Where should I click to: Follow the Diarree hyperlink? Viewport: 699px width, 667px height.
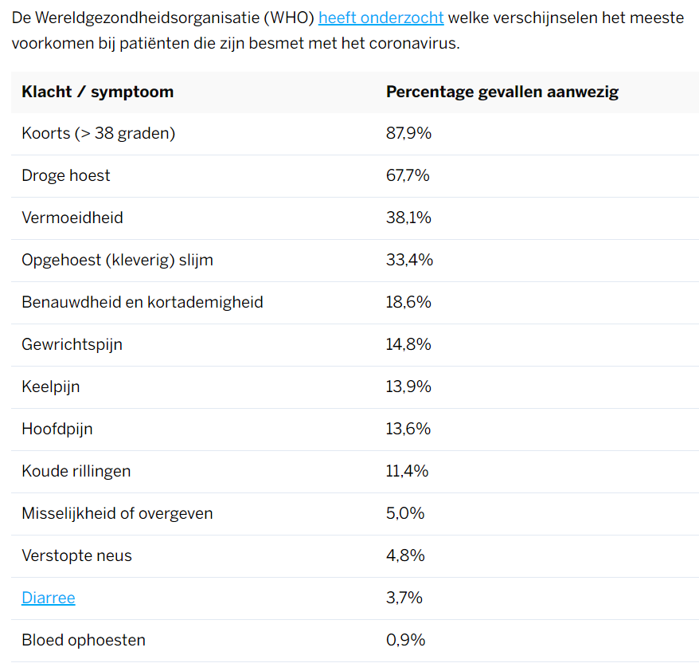(49, 598)
